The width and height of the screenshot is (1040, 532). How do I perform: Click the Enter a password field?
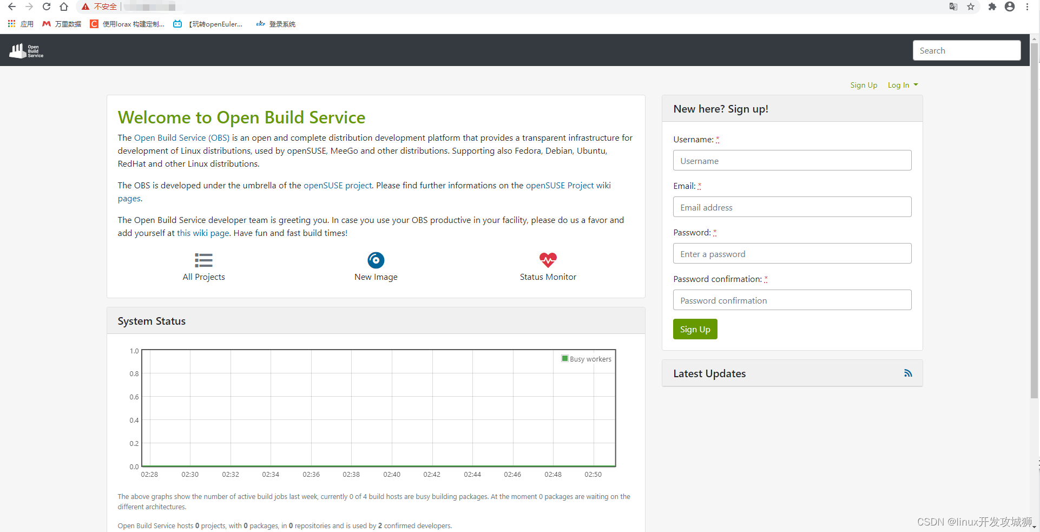tap(792, 254)
